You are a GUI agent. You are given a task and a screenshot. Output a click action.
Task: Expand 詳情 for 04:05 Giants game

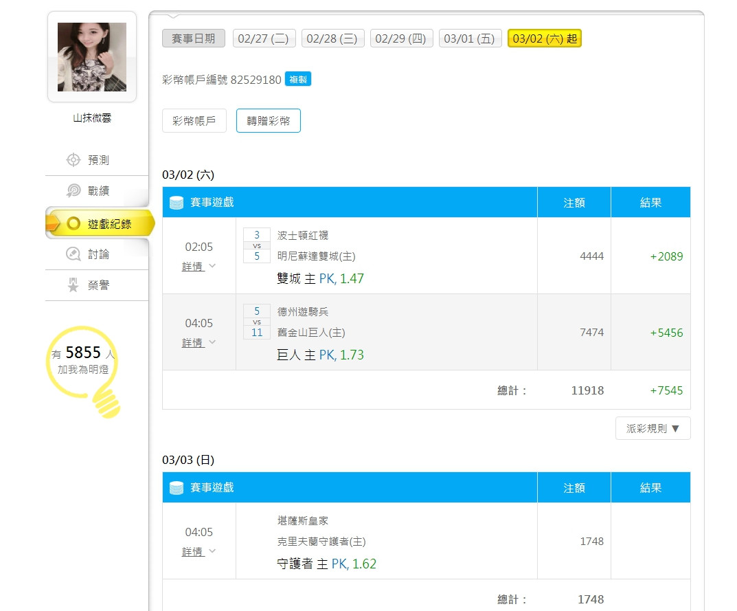[199, 343]
